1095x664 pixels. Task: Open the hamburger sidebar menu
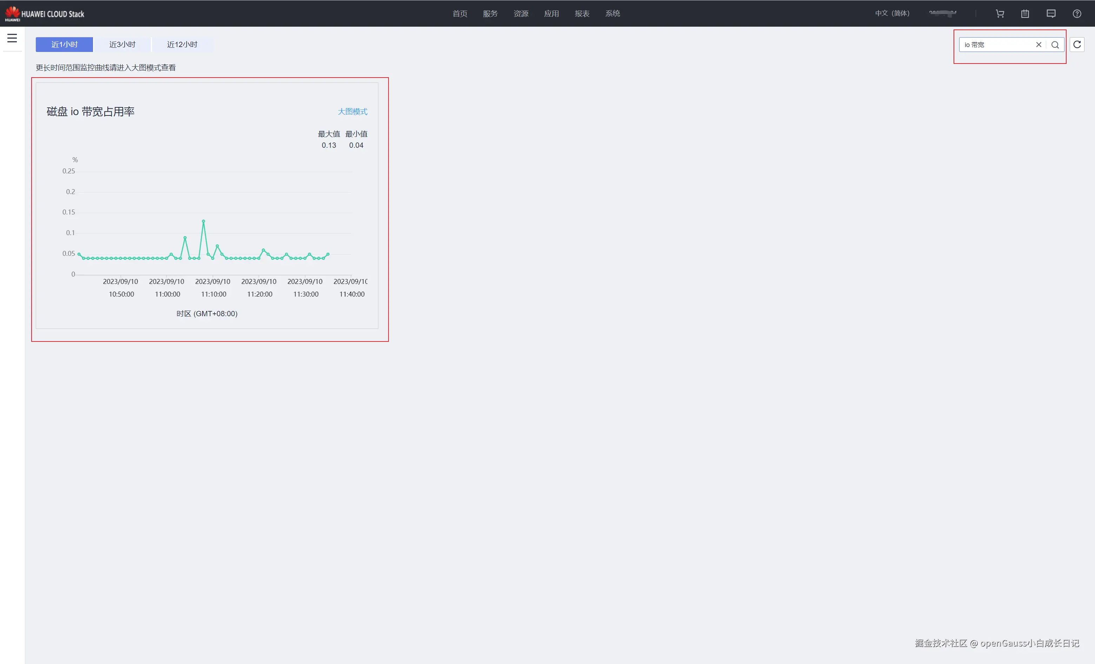[x=12, y=38]
